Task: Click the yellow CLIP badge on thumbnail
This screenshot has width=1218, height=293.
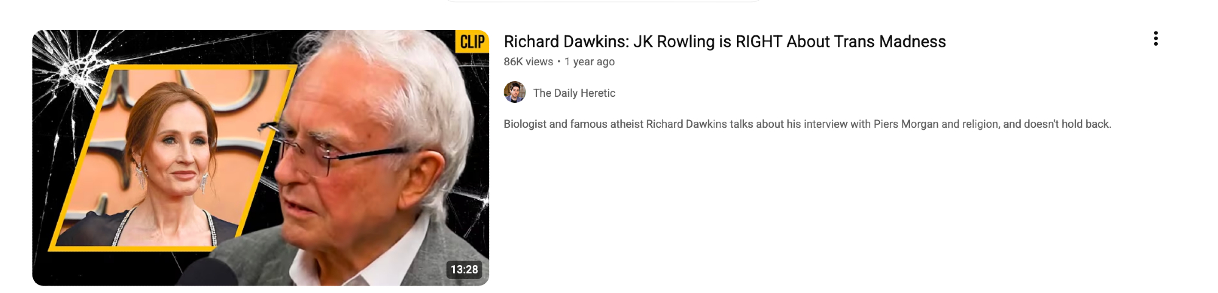Action: [x=472, y=41]
